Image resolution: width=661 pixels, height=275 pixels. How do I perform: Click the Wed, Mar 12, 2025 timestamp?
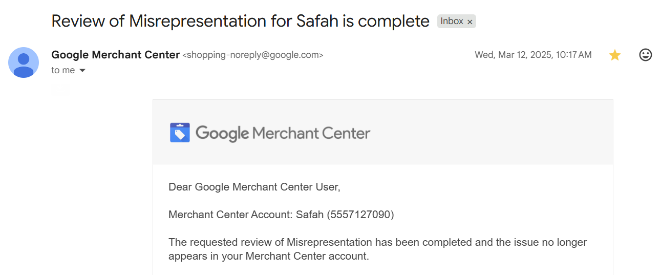tap(533, 55)
